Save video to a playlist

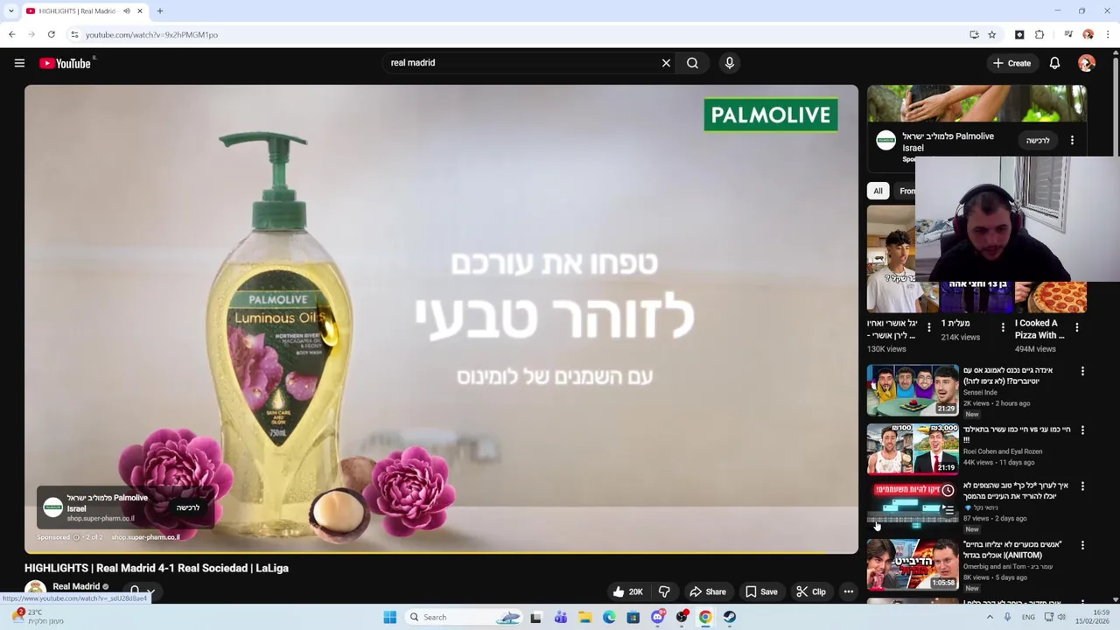(x=761, y=591)
